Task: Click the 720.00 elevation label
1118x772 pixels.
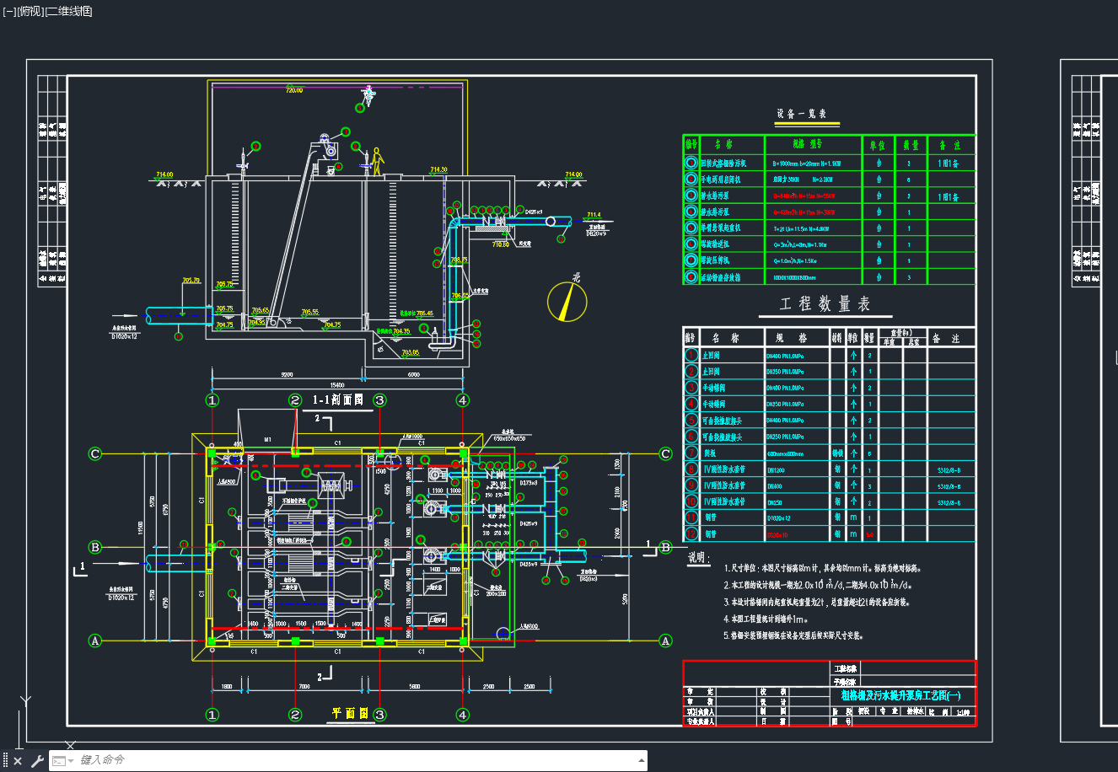Action: (x=294, y=90)
